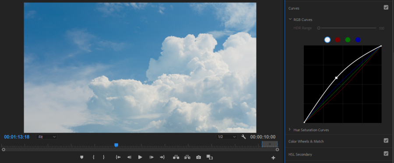This screenshot has height=163, width=394.
Task: Uncheck the HSL Secondary checkbox
Action: point(386,153)
